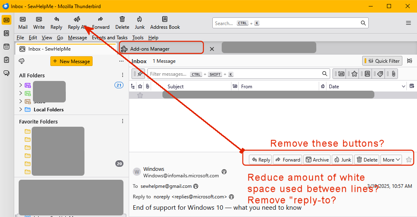Open Calendar space in the sidebar

click(x=6, y=47)
